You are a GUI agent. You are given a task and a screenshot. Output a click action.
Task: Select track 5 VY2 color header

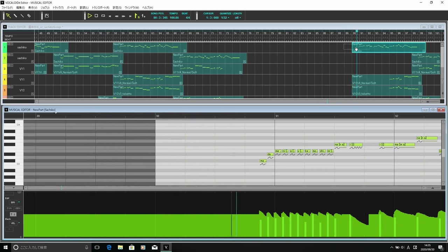[5, 90]
